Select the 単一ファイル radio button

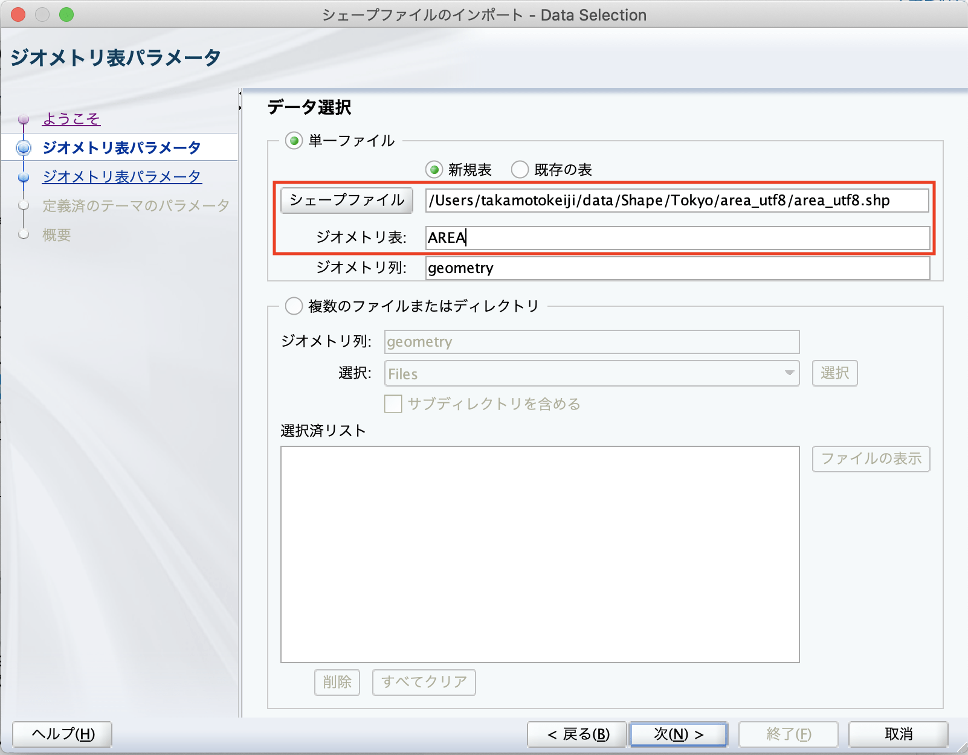point(294,141)
